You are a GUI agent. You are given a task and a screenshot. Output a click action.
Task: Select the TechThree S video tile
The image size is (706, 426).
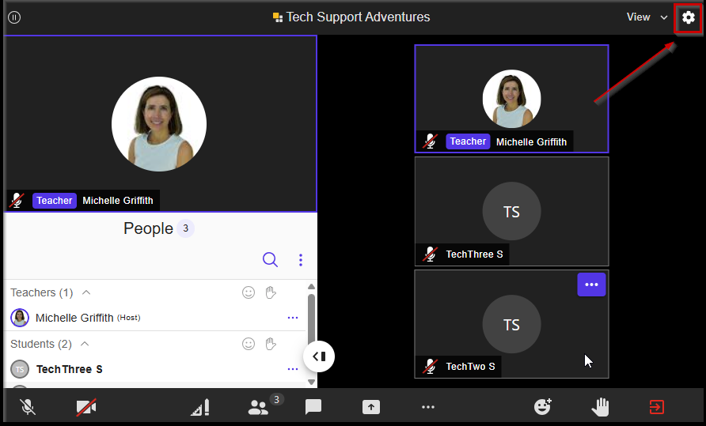511,212
